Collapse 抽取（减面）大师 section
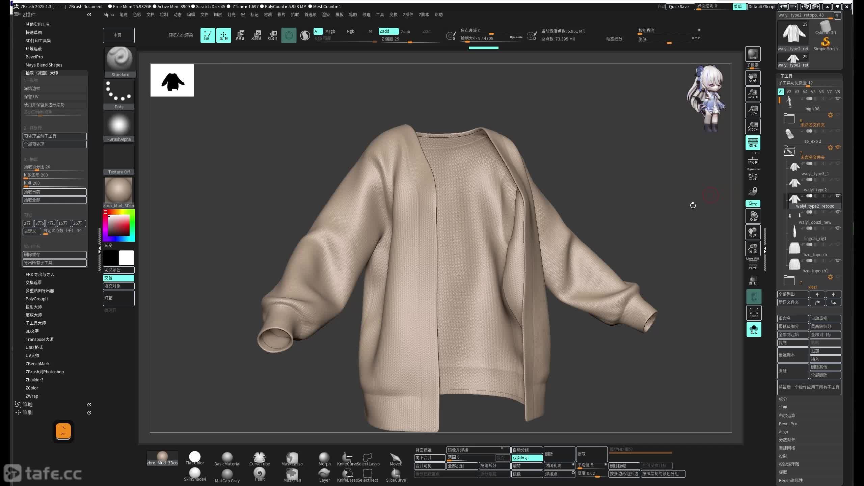This screenshot has height=486, width=864. pyautogui.click(x=42, y=73)
